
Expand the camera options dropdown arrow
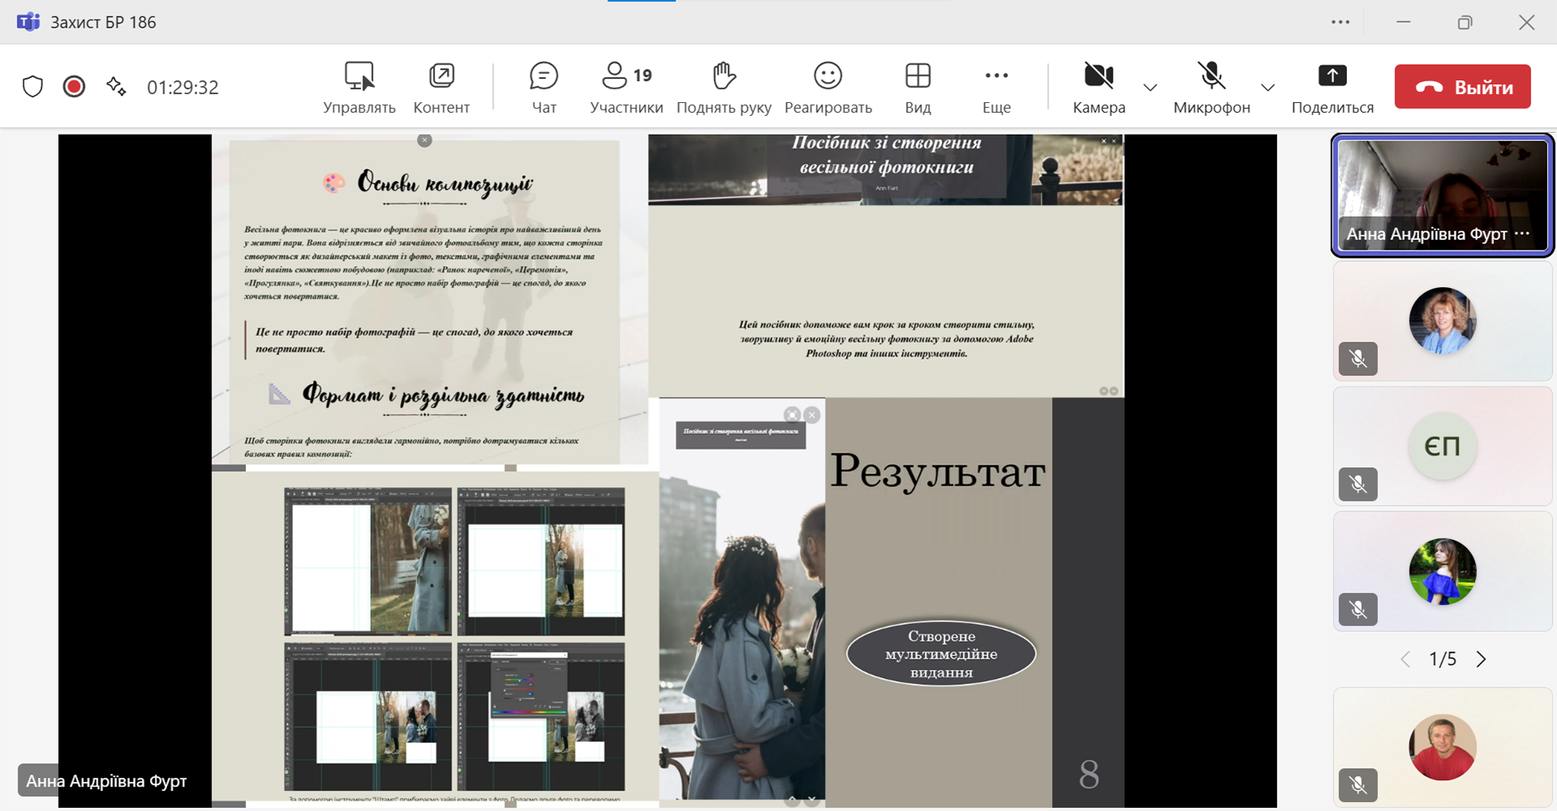tap(1150, 88)
